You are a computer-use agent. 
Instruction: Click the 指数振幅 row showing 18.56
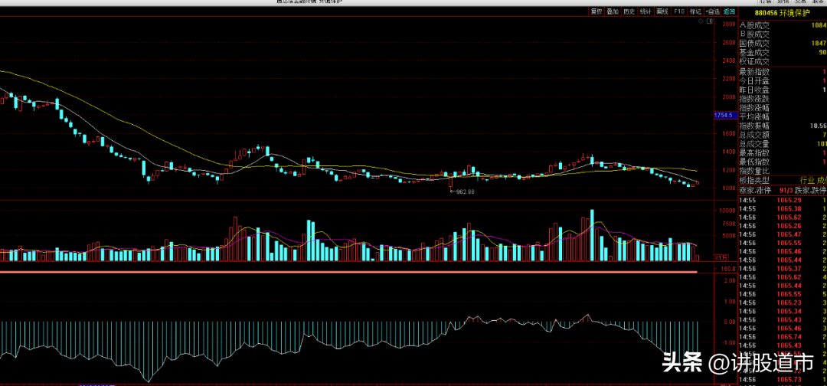(783, 126)
